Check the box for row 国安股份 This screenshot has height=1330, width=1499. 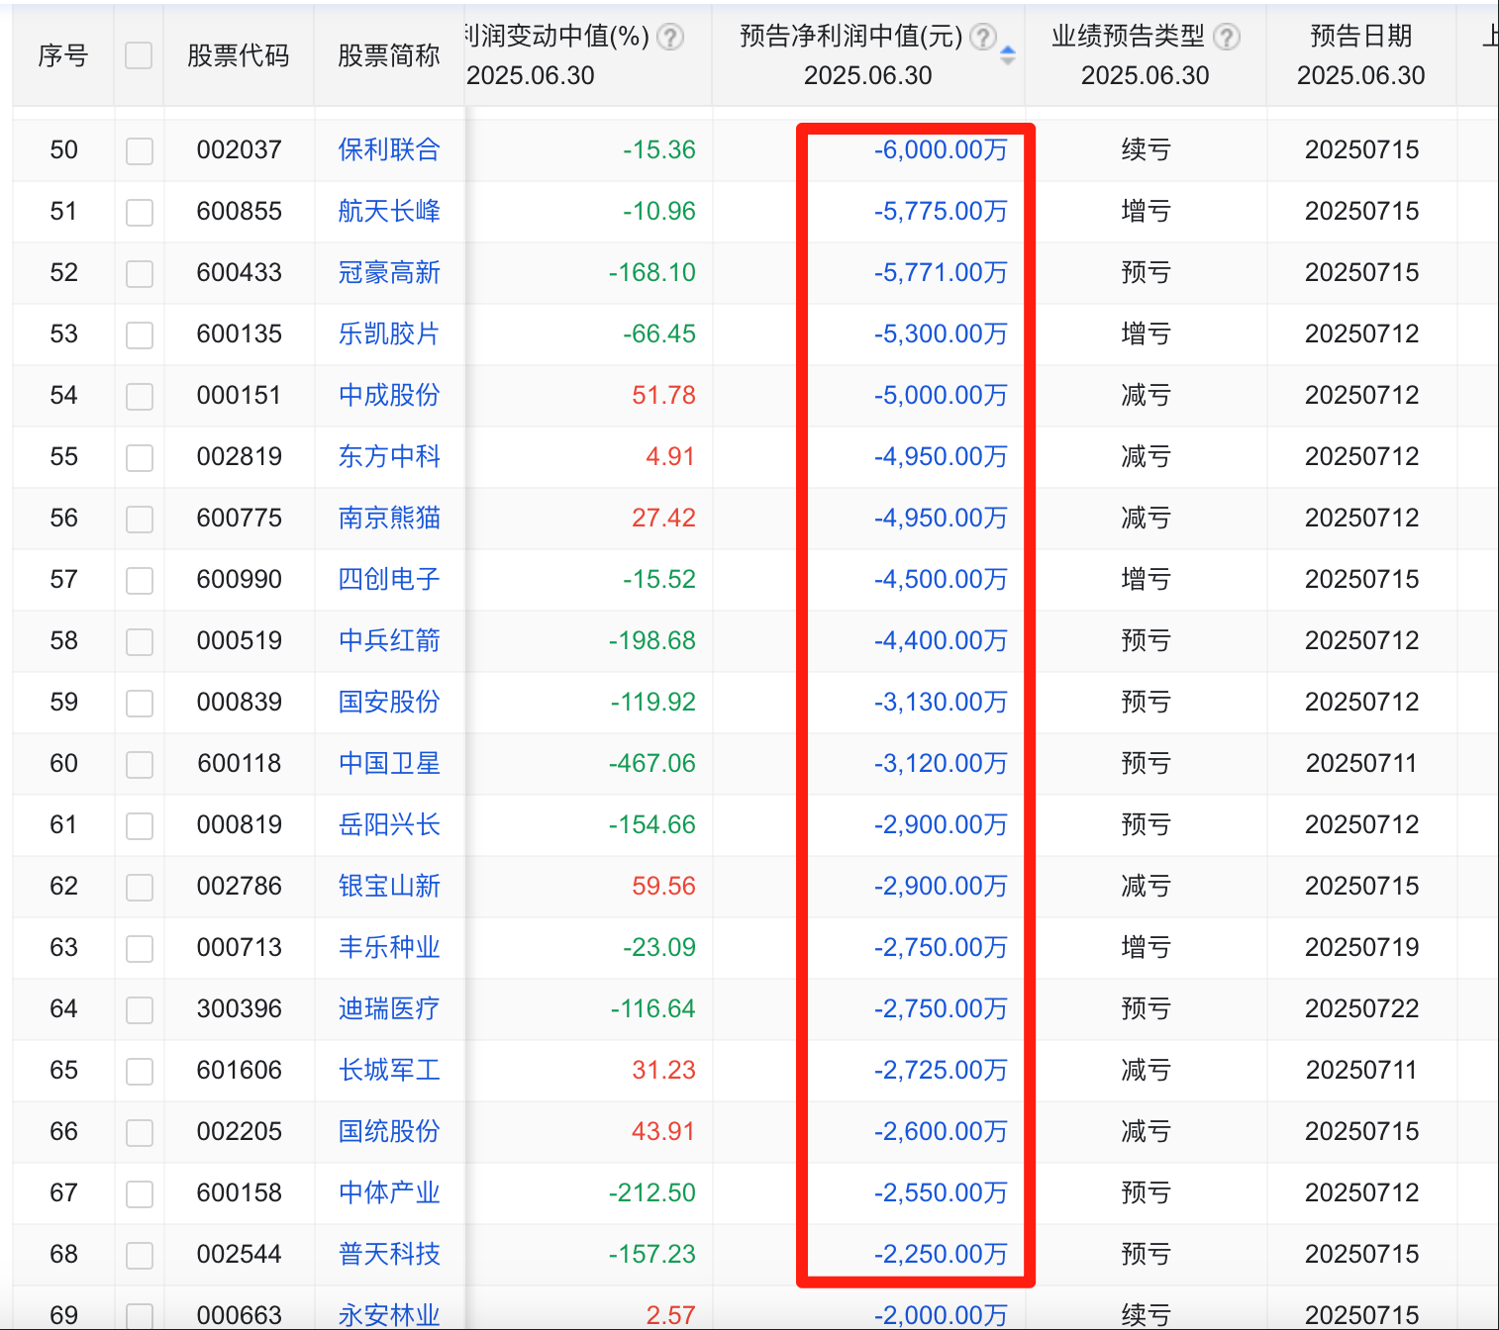140,703
